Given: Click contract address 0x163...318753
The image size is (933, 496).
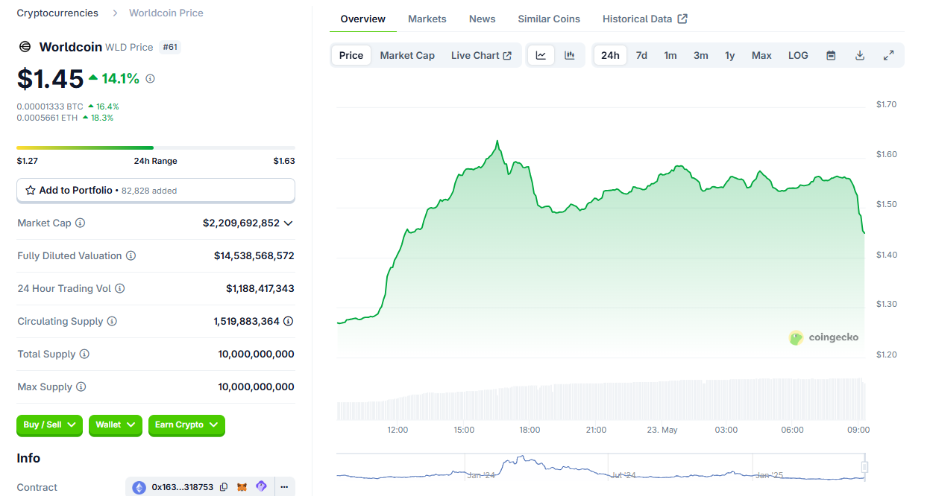Looking at the screenshot, I should coord(183,487).
